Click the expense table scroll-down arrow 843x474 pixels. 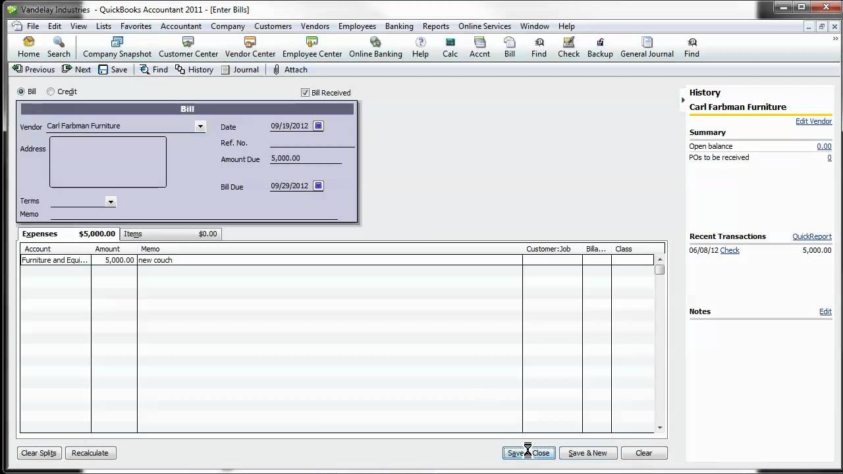coord(660,428)
